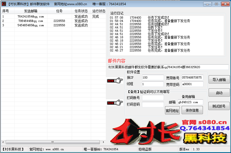Click the 测试拨号 button
Screen dimensions: 231x153
(x=219, y=106)
